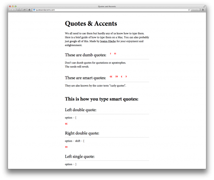The width and height of the screenshot is (214, 180).
Task: Click the downloads icon at the toolbar's right end
Action: (x=203, y=10)
